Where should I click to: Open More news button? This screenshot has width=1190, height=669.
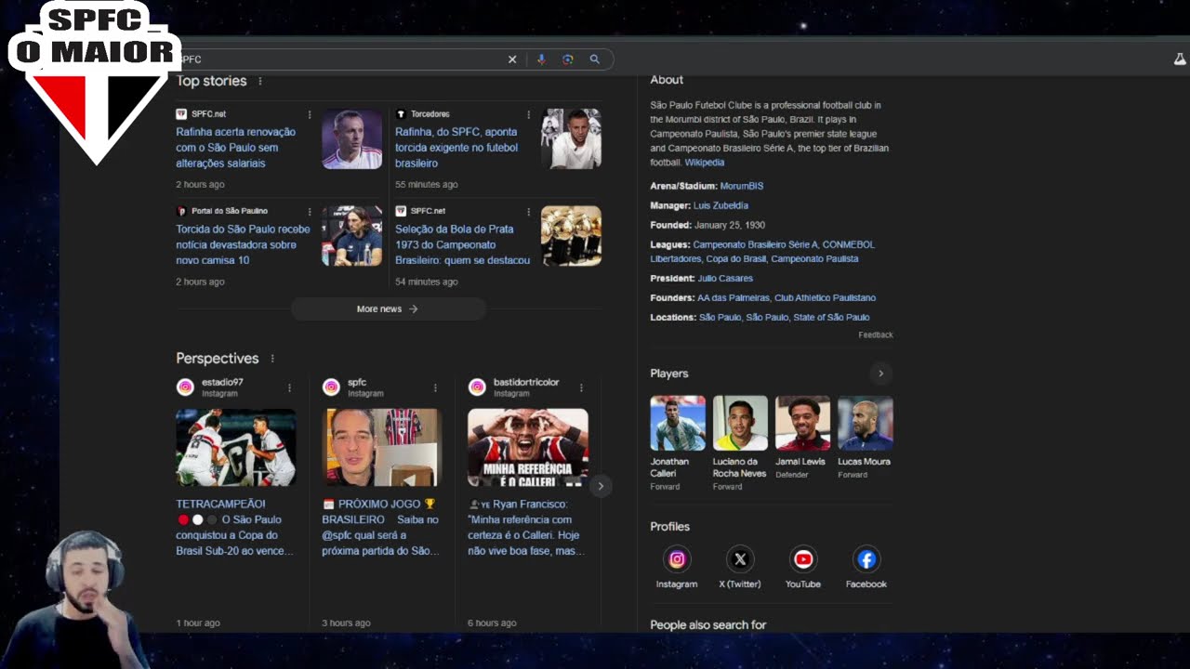coord(388,309)
